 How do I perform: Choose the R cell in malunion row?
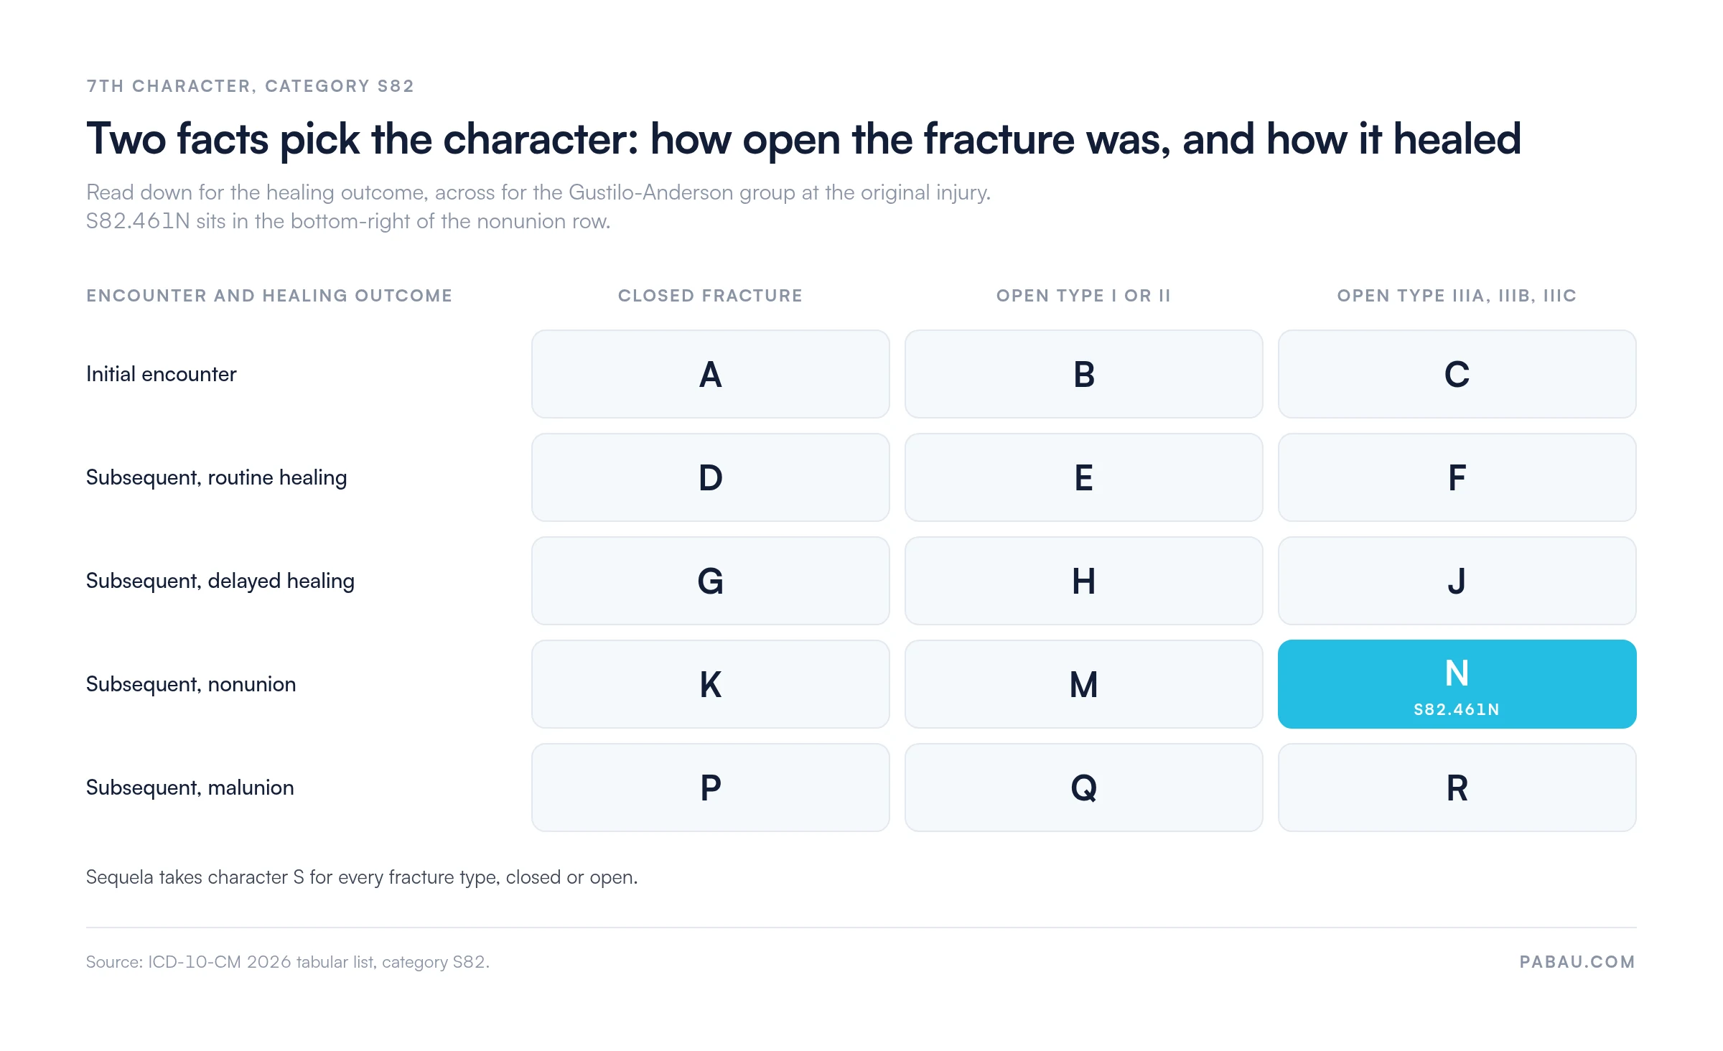[1457, 788]
